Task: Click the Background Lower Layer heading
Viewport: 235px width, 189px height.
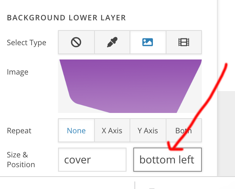Action: [x=66, y=18]
